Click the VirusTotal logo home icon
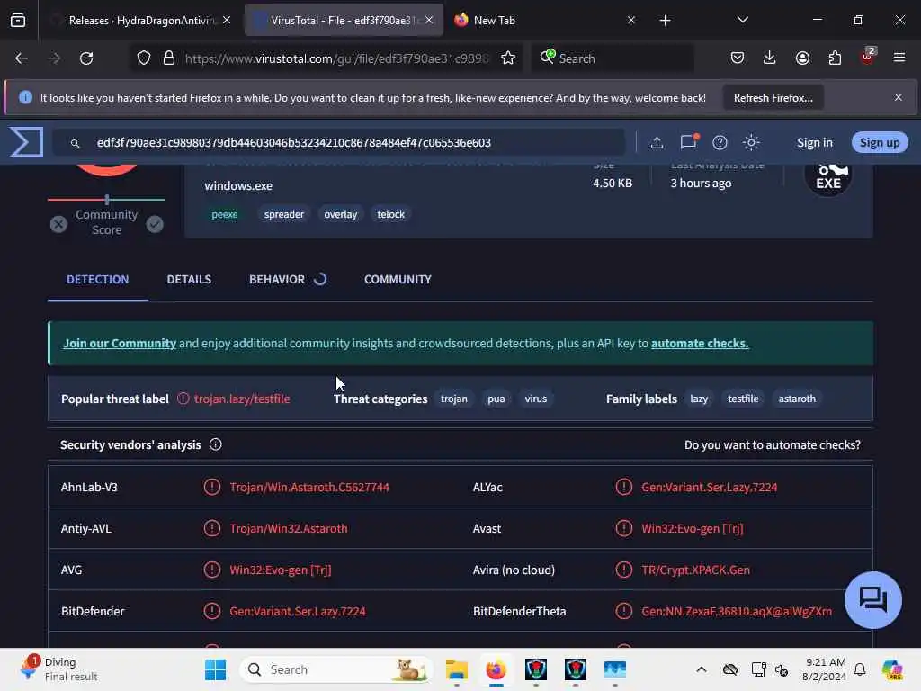The image size is (921, 691). coord(26,142)
